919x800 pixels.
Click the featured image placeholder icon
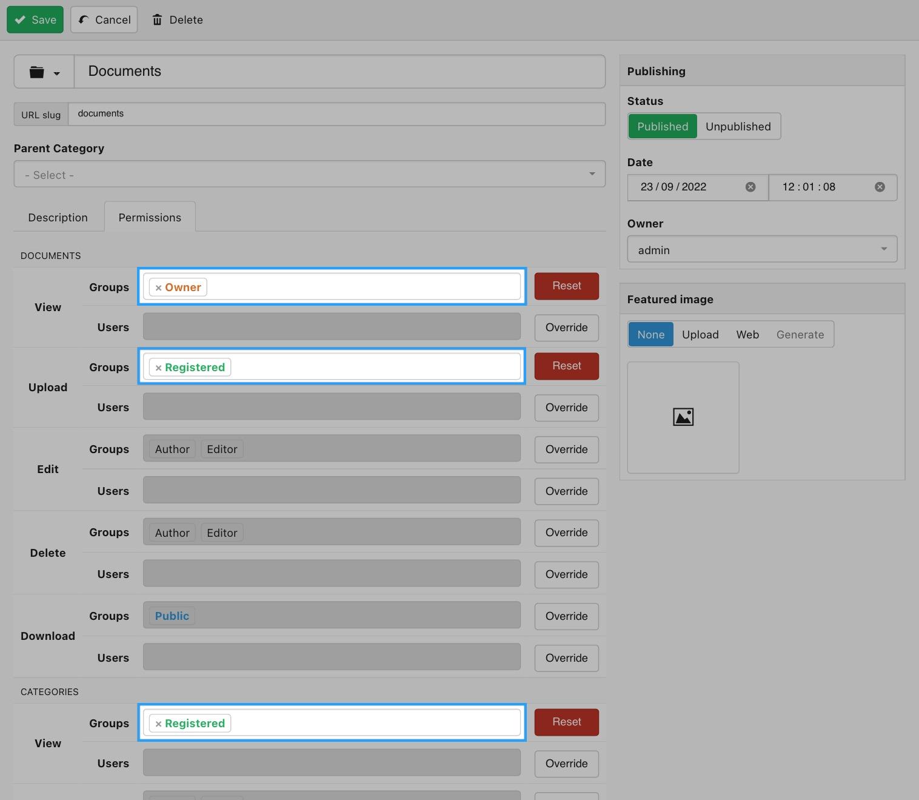click(x=683, y=417)
